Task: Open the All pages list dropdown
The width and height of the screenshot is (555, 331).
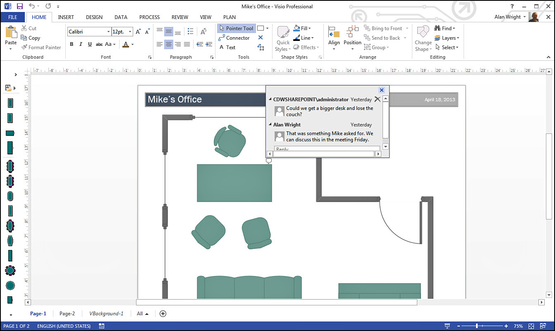Action: [x=143, y=314]
